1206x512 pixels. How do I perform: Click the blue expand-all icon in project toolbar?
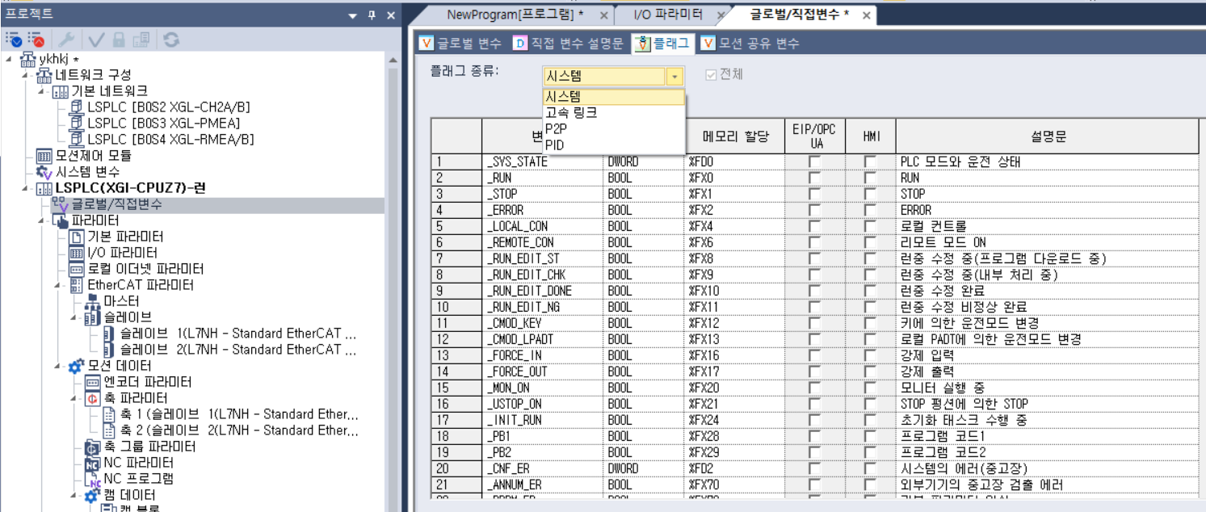(x=11, y=38)
